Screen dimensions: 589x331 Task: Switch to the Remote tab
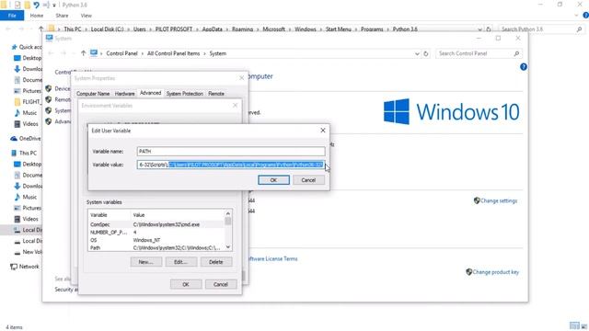[x=216, y=94]
